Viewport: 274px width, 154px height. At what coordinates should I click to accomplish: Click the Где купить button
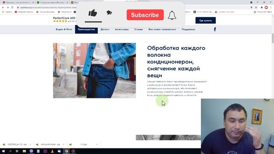[205, 21]
